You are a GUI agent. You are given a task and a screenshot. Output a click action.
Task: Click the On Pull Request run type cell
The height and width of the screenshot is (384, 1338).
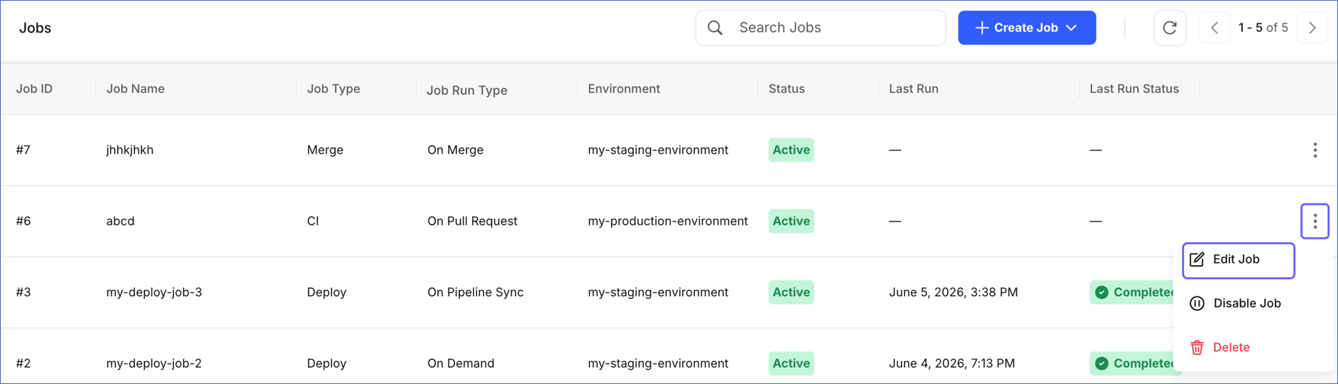(x=472, y=221)
